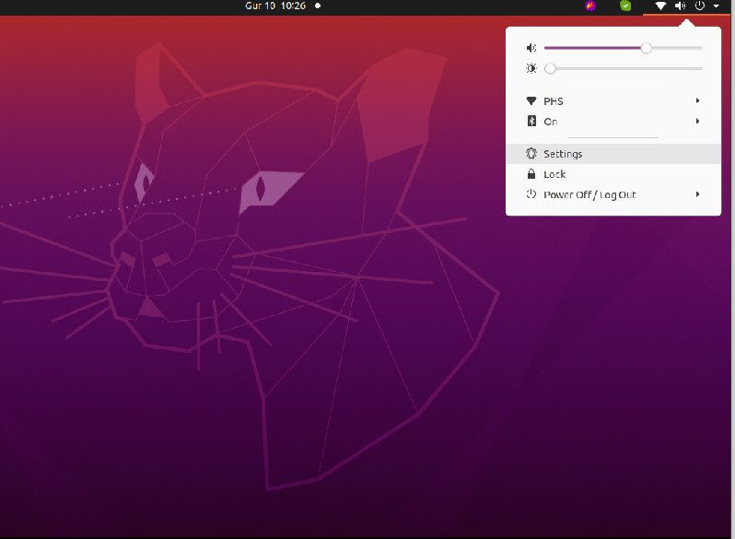735x539 pixels.
Task: Open the clock showing 10:26 in top bar
Action: coord(275,6)
